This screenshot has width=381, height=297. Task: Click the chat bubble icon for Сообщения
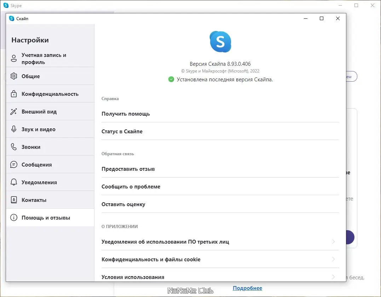(x=14, y=164)
